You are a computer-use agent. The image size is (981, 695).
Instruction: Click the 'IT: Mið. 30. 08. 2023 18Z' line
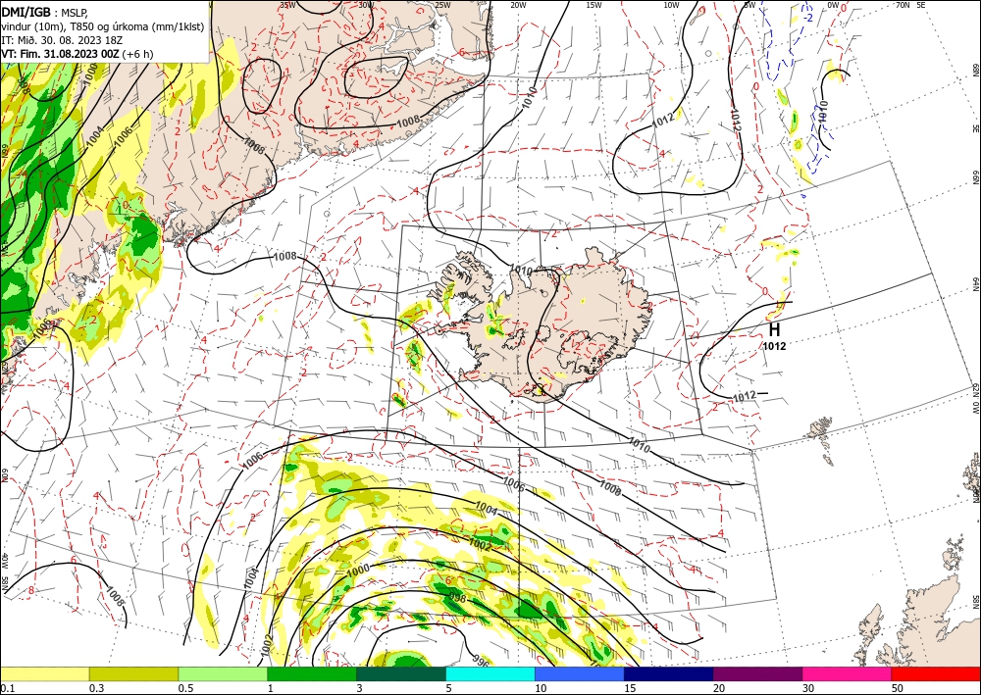62,40
